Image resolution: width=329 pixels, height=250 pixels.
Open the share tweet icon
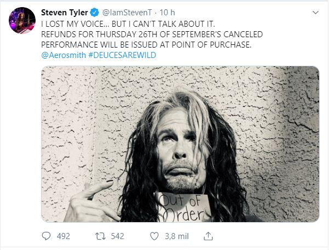(x=208, y=236)
